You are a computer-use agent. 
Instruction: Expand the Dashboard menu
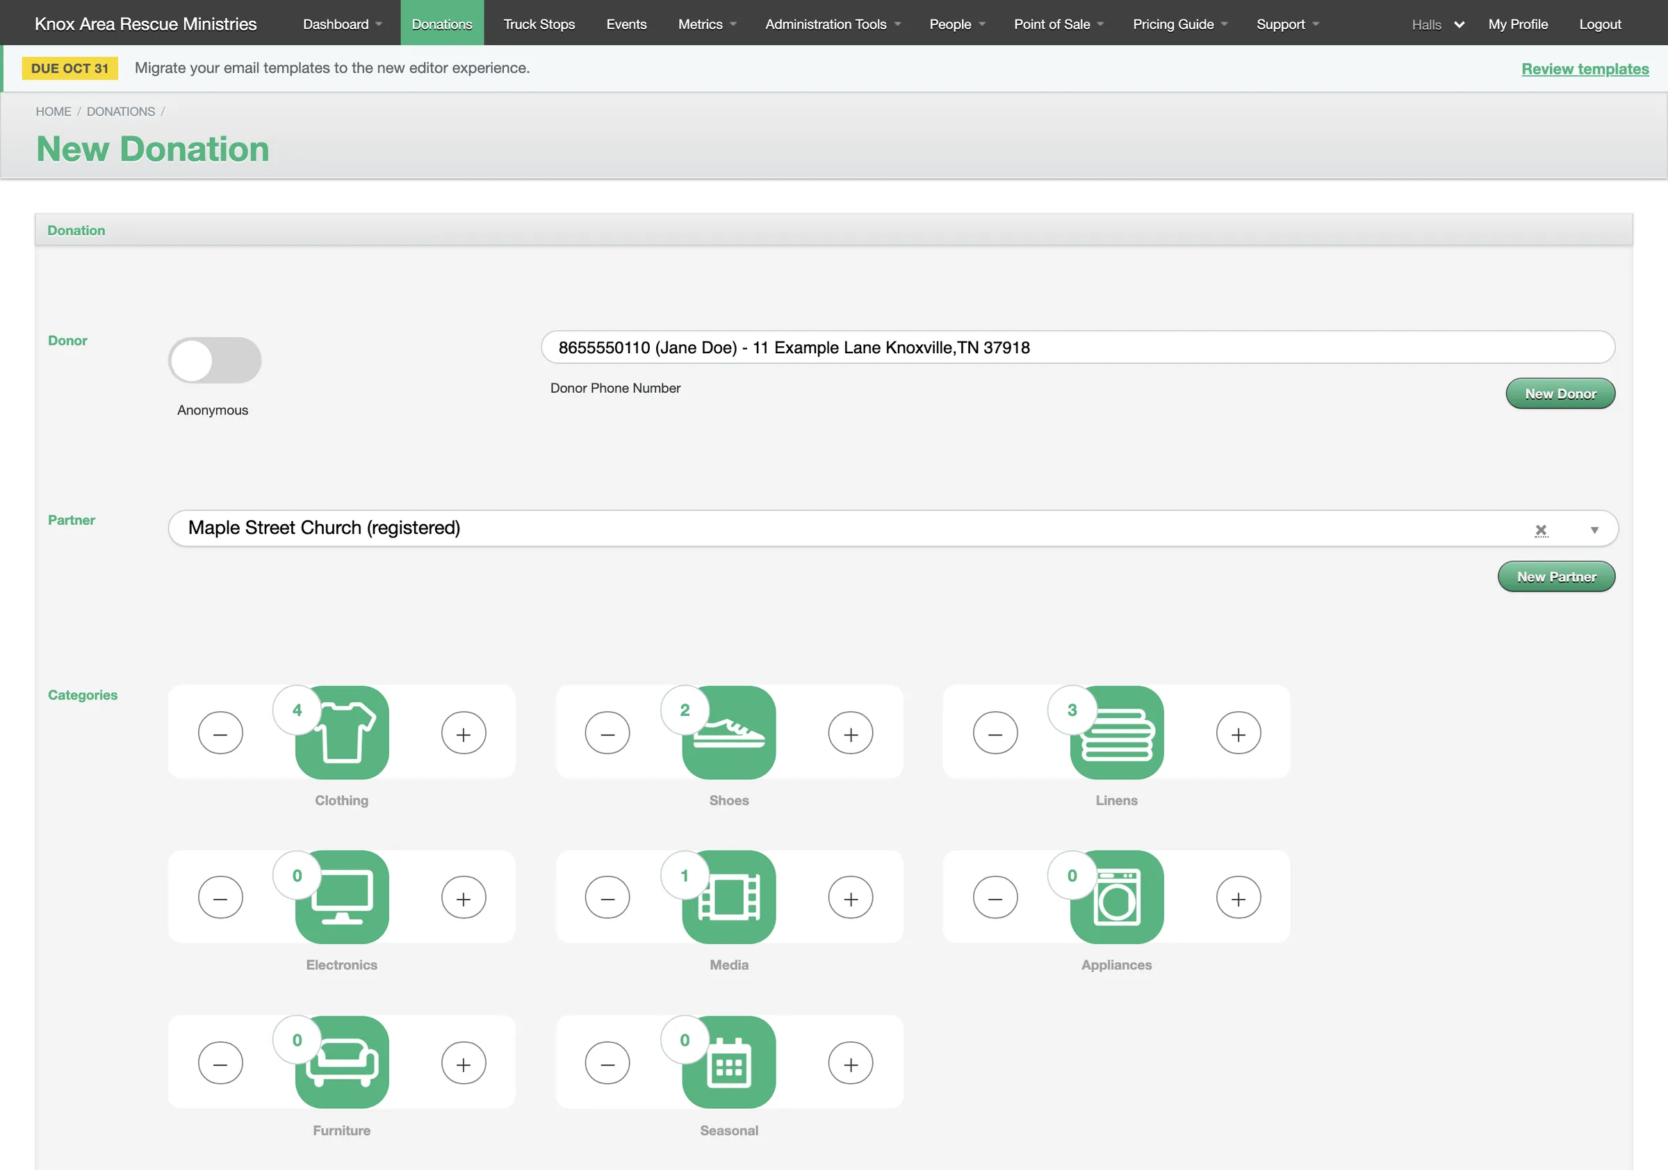pos(342,24)
